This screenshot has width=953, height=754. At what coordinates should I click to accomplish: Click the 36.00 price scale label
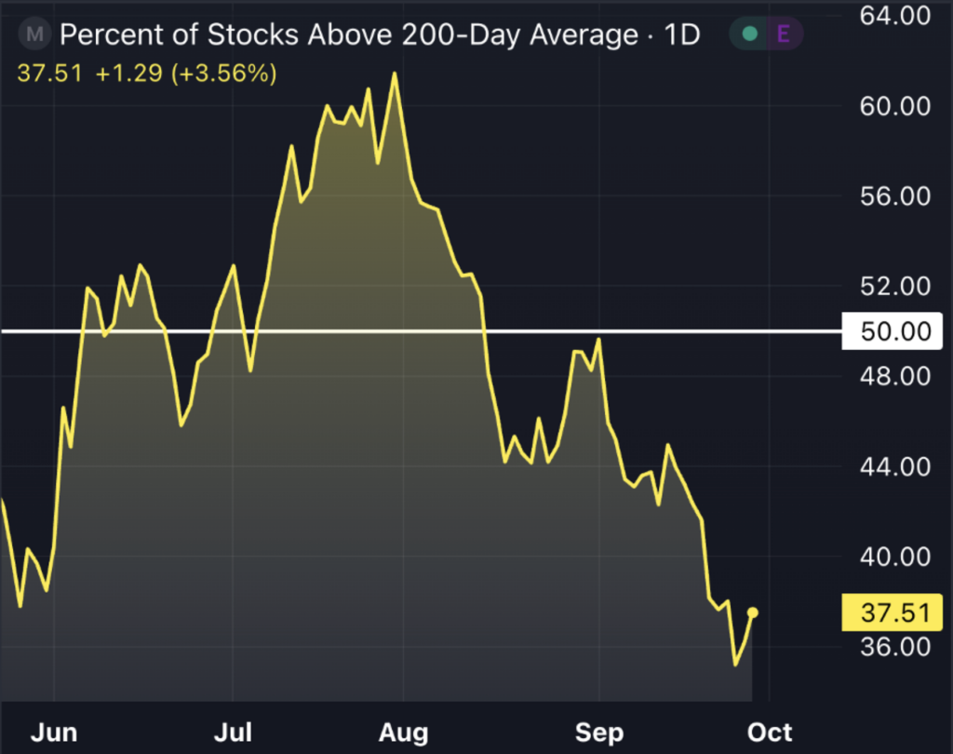click(x=895, y=646)
